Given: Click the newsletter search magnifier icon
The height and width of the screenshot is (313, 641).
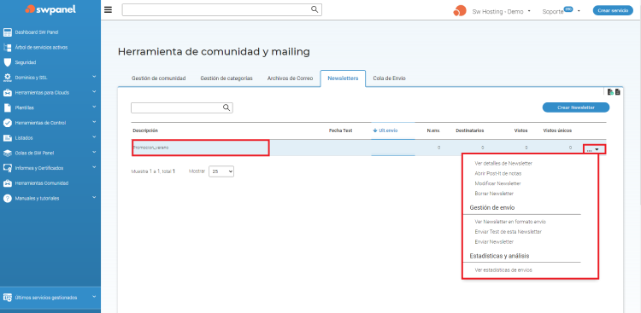Looking at the screenshot, I should coord(226,107).
